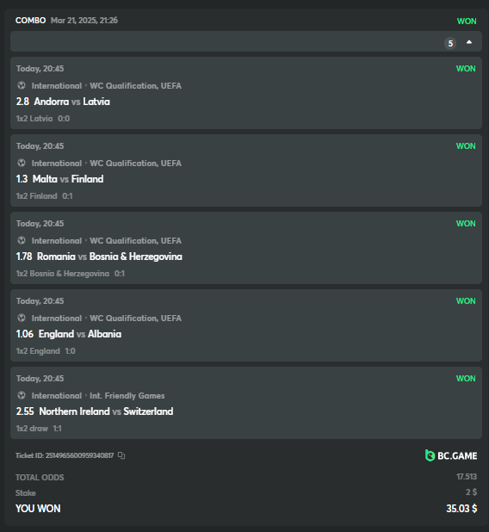Screen dimensions: 489x532
Task: Open the Andorra vs Latvia match
Action: point(71,102)
